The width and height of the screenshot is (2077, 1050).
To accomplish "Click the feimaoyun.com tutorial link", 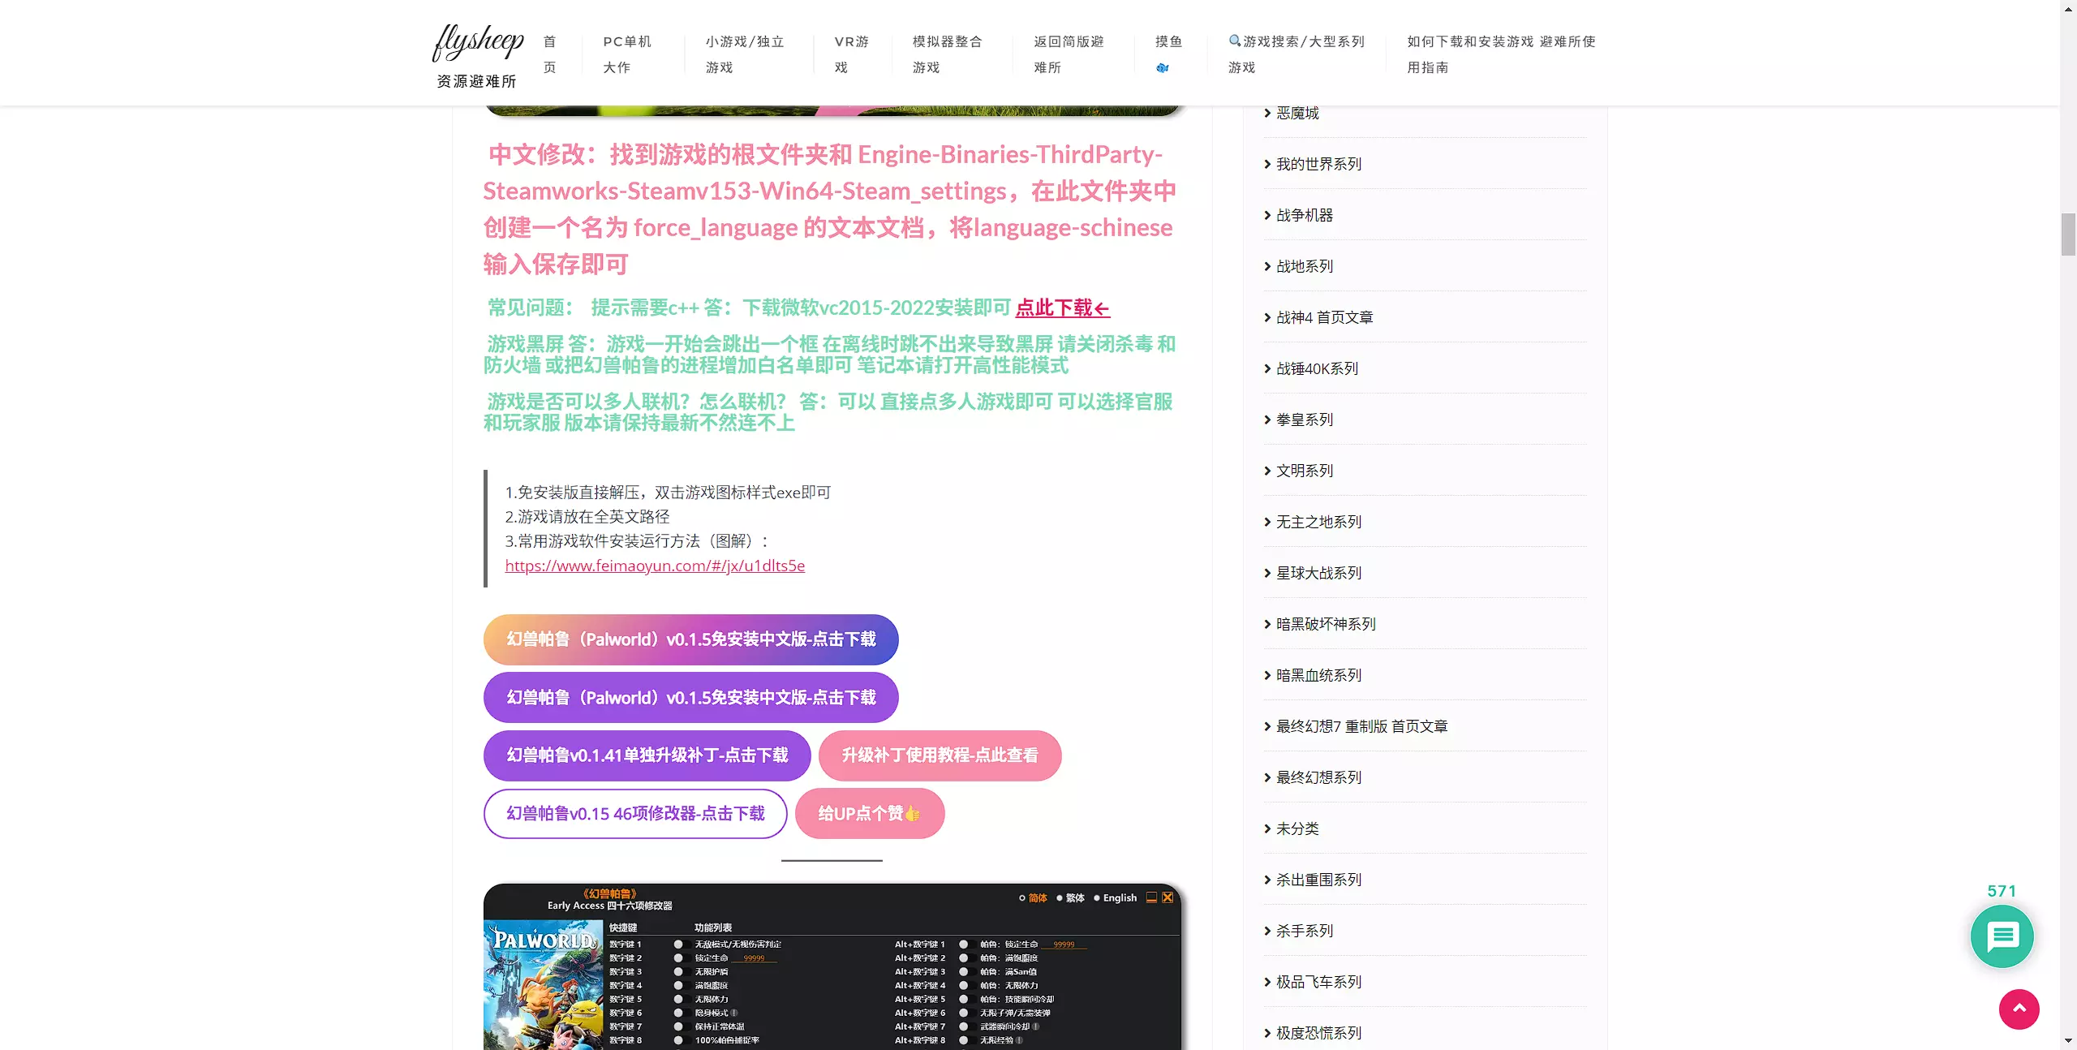I will point(655,566).
